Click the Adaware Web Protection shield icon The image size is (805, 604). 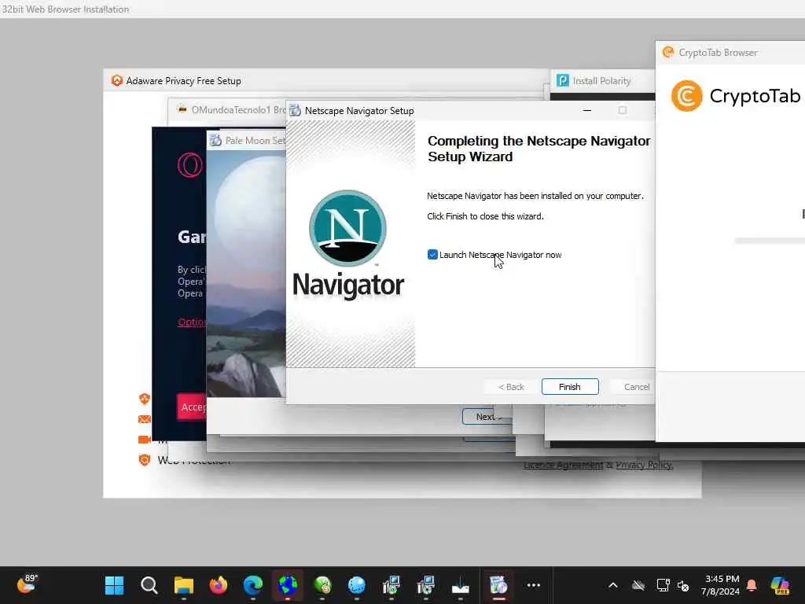coord(145,459)
